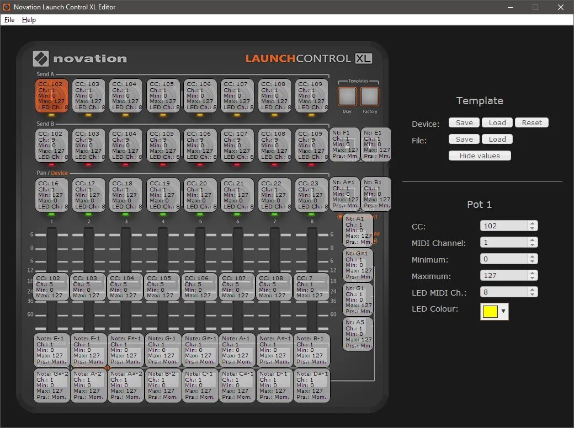This screenshot has width=574, height=428.
Task: Select Send A pot with CC 109
Action: [x=311, y=95]
